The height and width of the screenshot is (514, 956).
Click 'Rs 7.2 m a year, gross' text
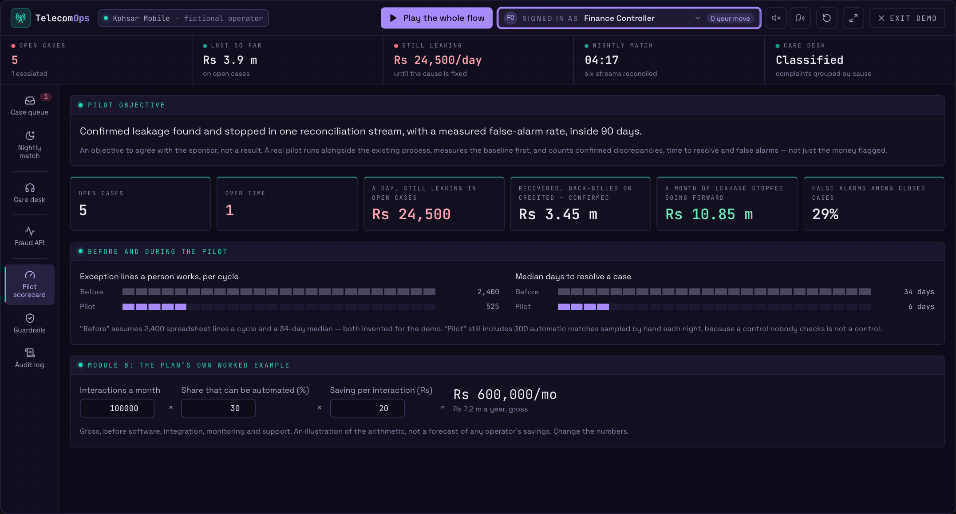click(490, 409)
